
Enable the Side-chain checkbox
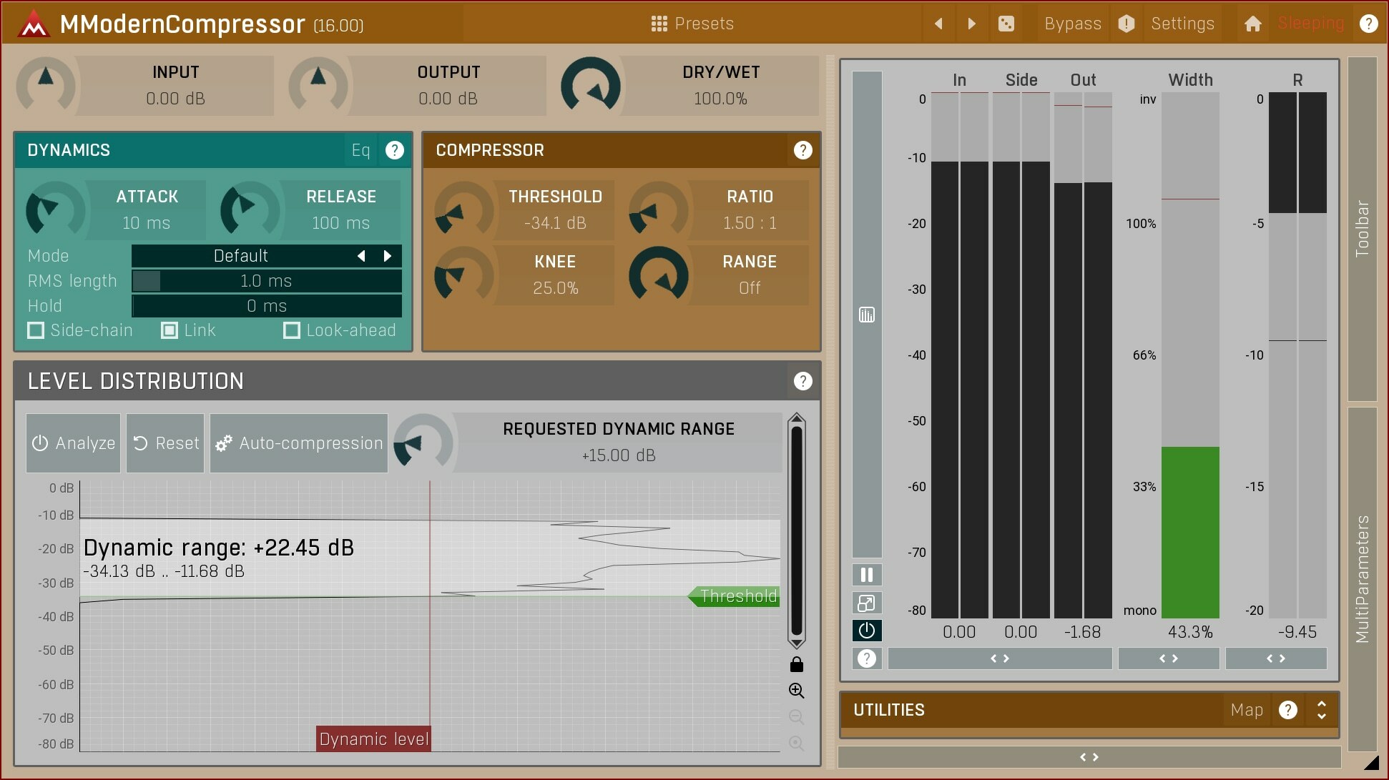[x=36, y=330]
